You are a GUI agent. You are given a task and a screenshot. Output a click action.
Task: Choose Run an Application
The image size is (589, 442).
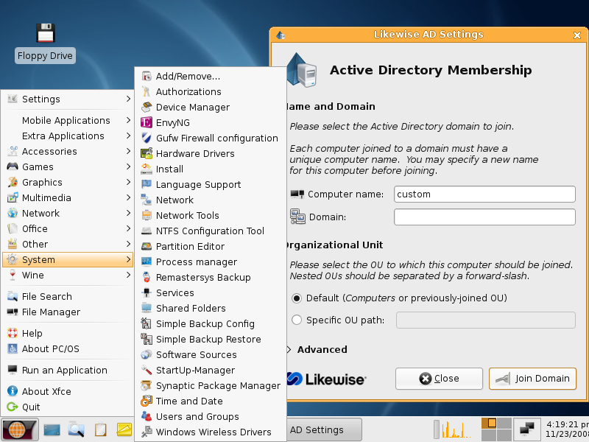pos(68,371)
